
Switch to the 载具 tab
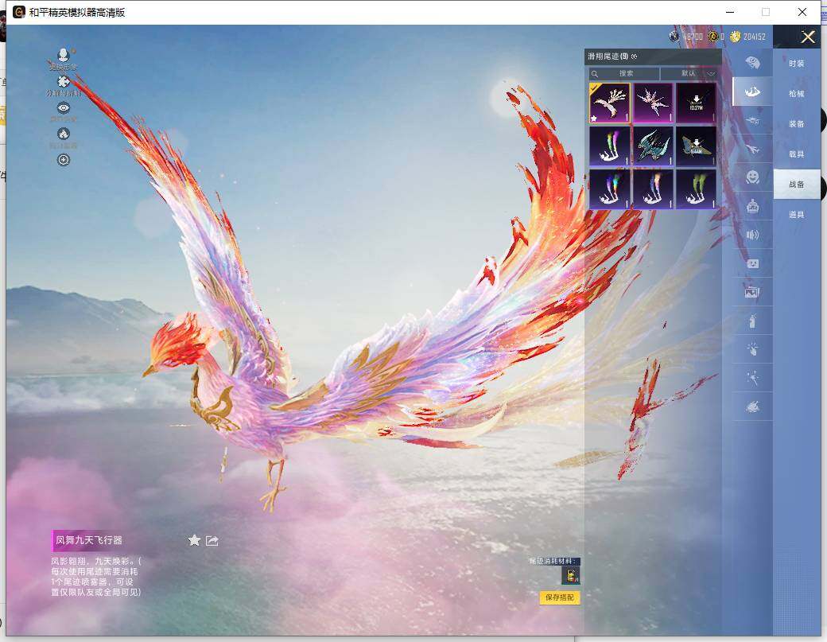click(x=796, y=154)
